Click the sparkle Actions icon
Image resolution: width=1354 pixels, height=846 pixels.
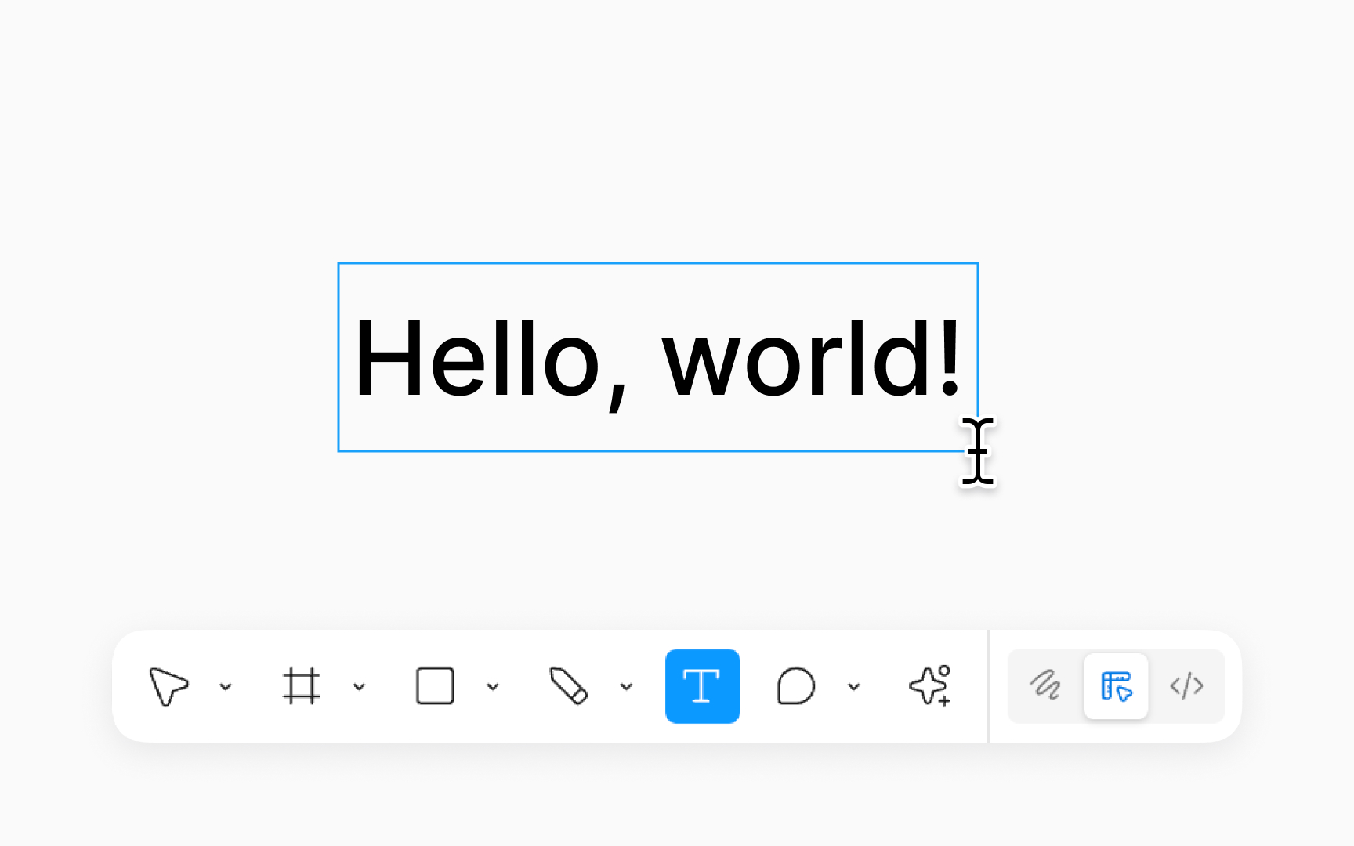click(x=929, y=686)
